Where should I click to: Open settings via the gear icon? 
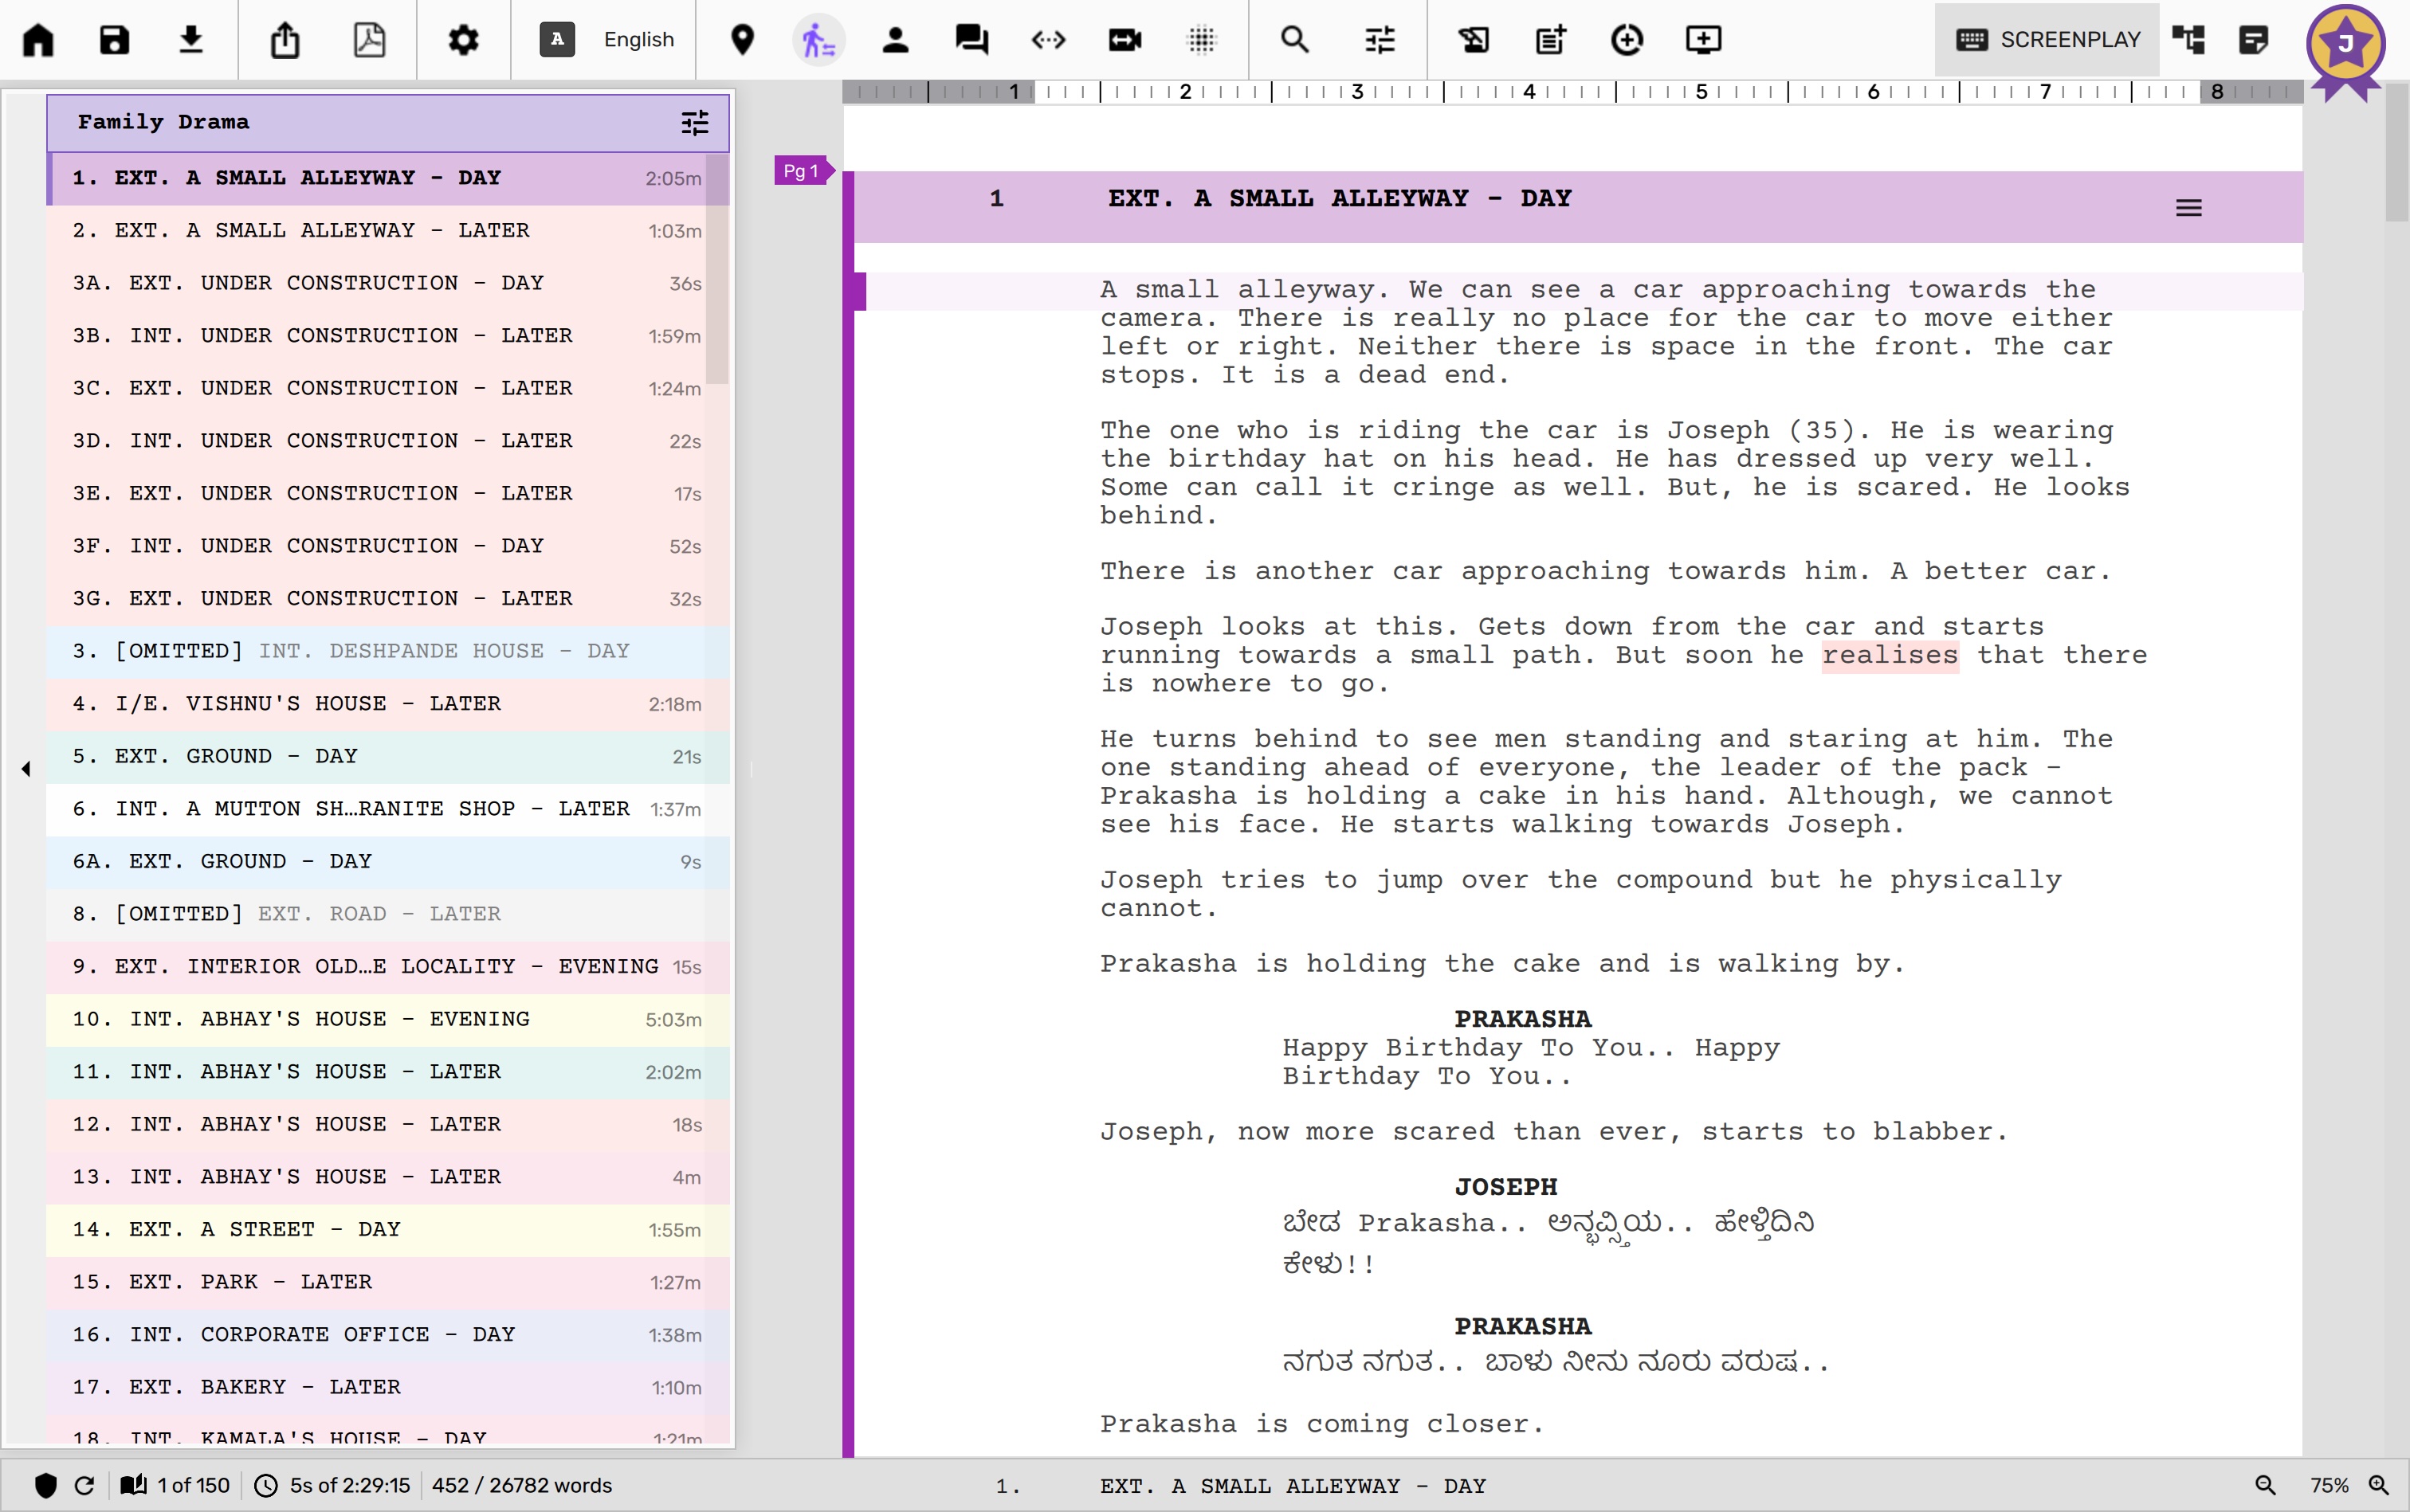pos(462,40)
